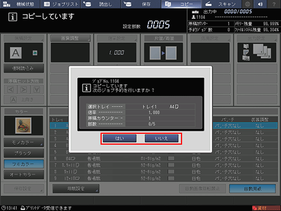Click the color swatch in tray 9 row
Viewport: 281px width, 211px height.
(x=171, y=178)
